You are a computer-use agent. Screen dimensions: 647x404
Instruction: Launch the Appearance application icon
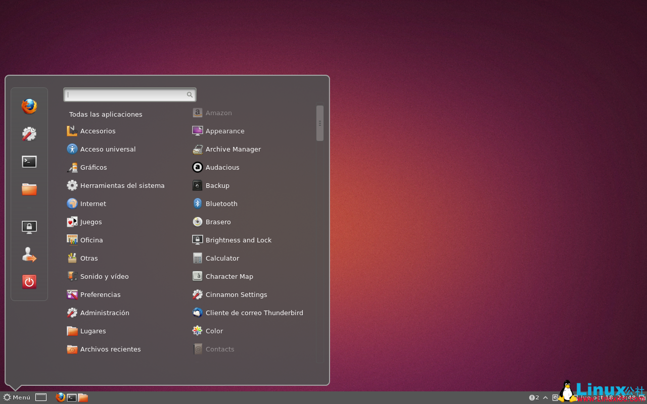tap(198, 131)
